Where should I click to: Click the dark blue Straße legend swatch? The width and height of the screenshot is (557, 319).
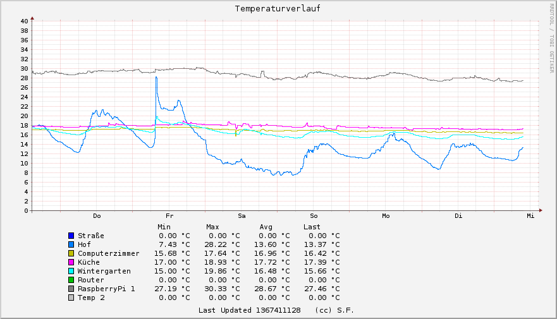coord(71,236)
